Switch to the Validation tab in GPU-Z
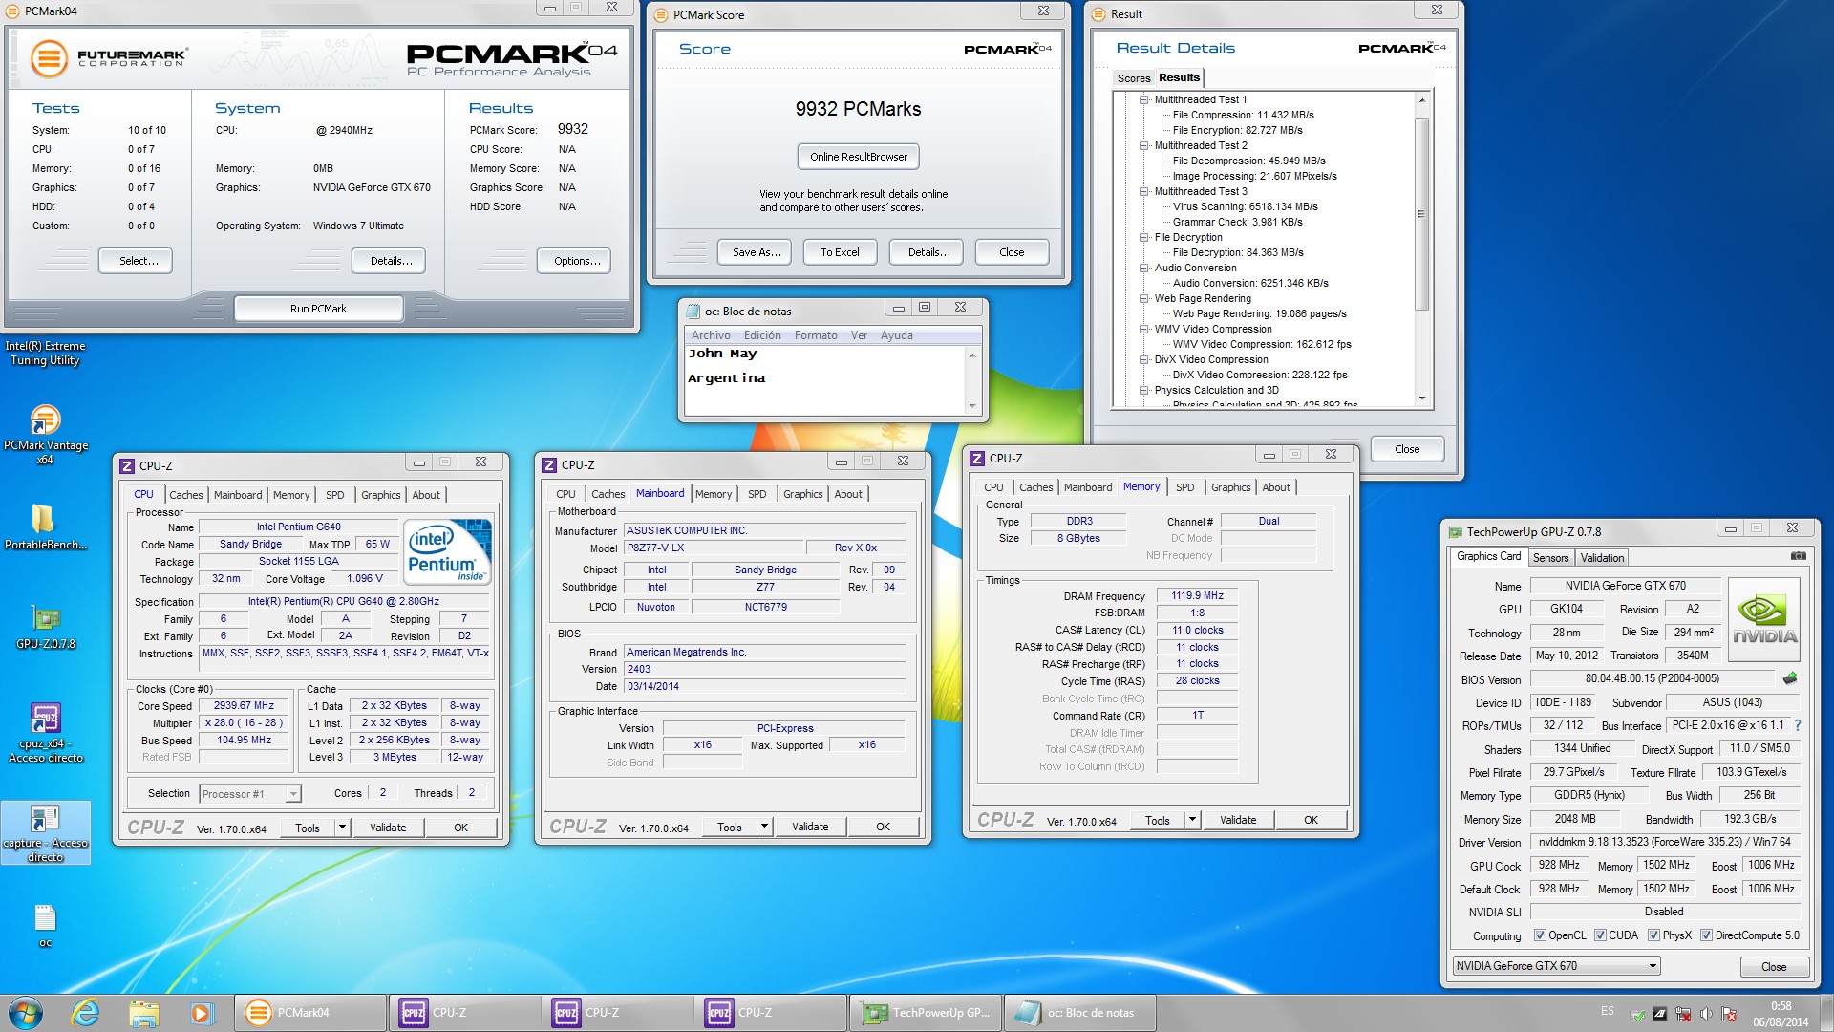1834x1032 pixels. pos(1602,558)
